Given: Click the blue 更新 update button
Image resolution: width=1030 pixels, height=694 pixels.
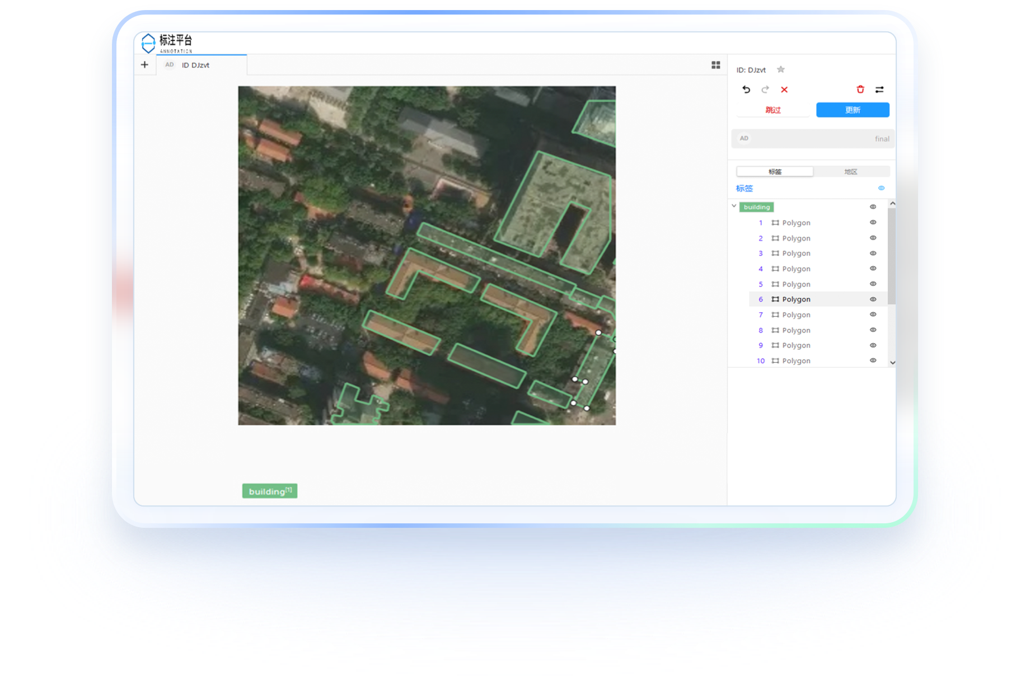Looking at the screenshot, I should click(x=852, y=110).
